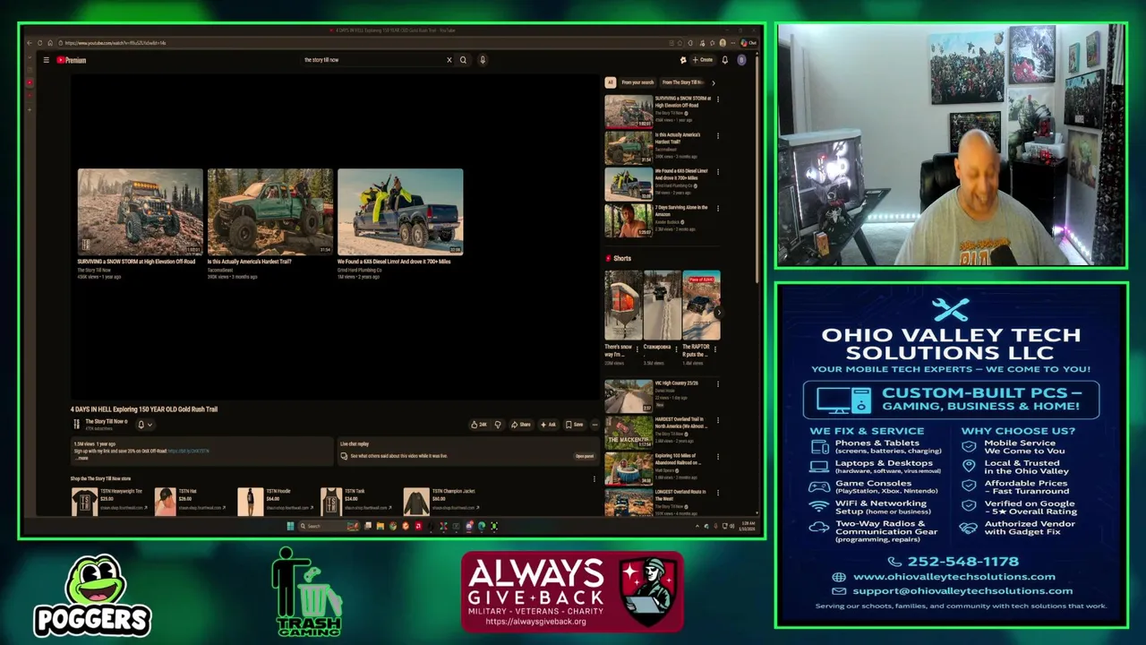Click the Share button under the video
Screen dimensions: 1146x645
click(521, 425)
